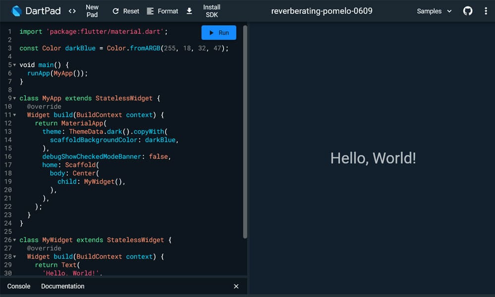Click the pad title reverberating-pomelo-0609
This screenshot has width=495, height=297.
[322, 11]
